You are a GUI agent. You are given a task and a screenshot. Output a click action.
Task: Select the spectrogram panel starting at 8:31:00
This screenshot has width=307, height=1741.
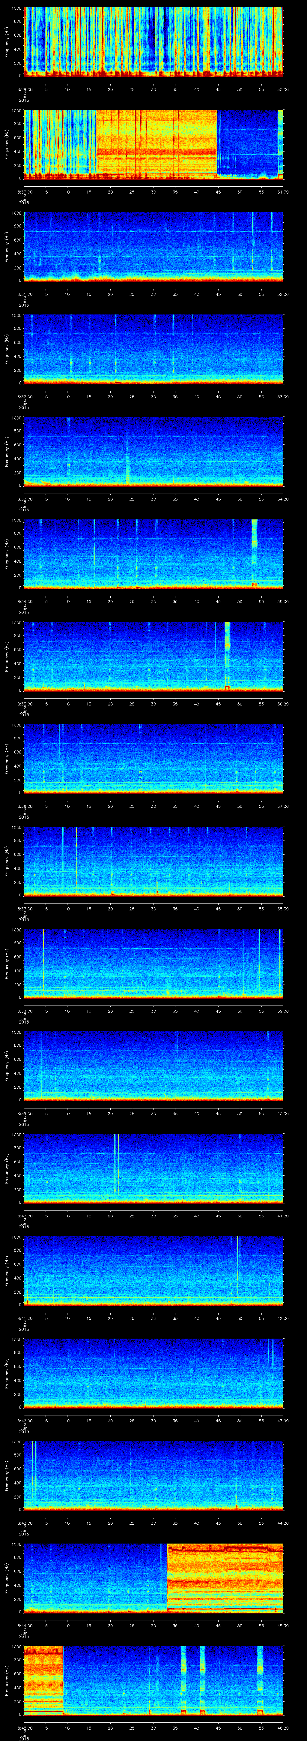[x=154, y=247]
